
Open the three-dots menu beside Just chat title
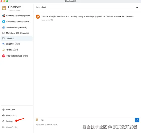pyautogui.click(x=136, y=8)
